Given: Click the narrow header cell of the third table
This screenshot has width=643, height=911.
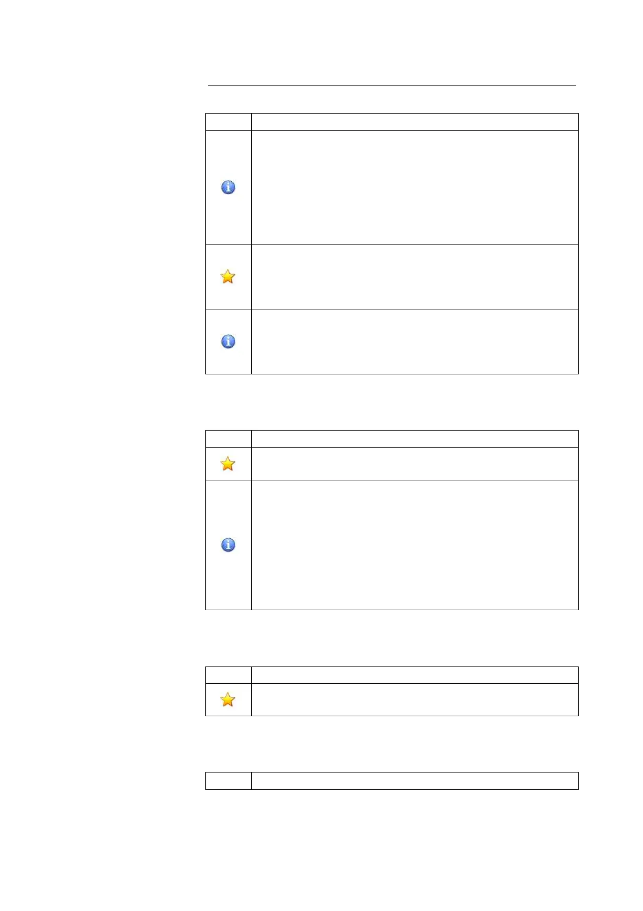Looking at the screenshot, I should point(228,675).
